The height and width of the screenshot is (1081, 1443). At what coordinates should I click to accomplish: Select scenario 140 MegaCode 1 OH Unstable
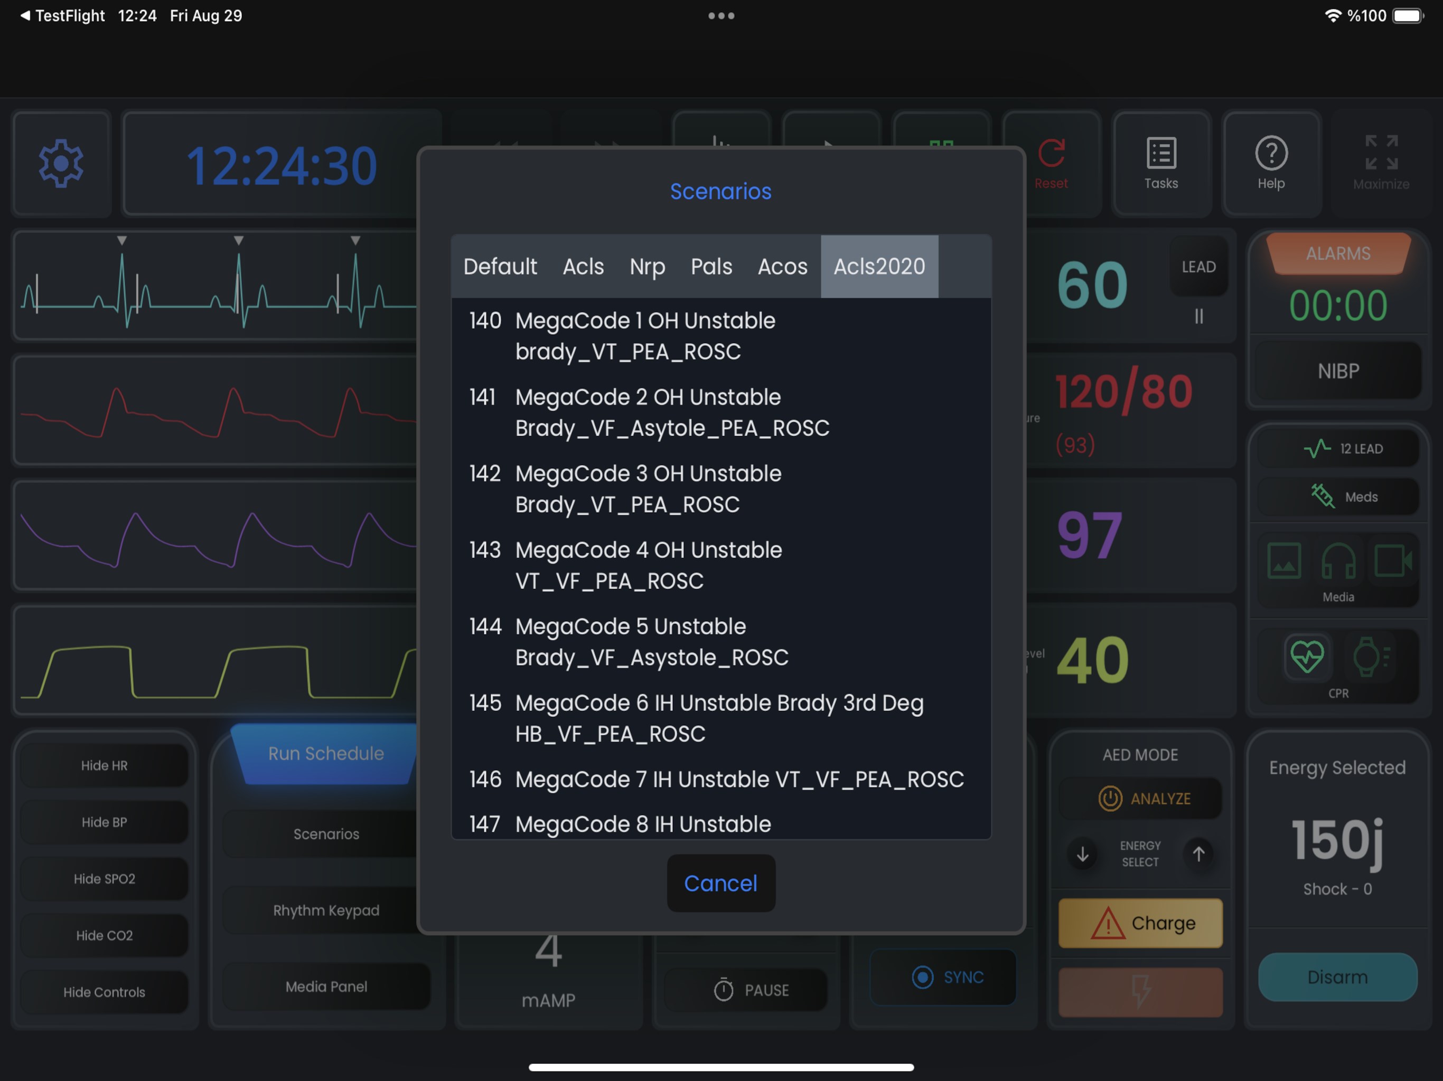(721, 336)
